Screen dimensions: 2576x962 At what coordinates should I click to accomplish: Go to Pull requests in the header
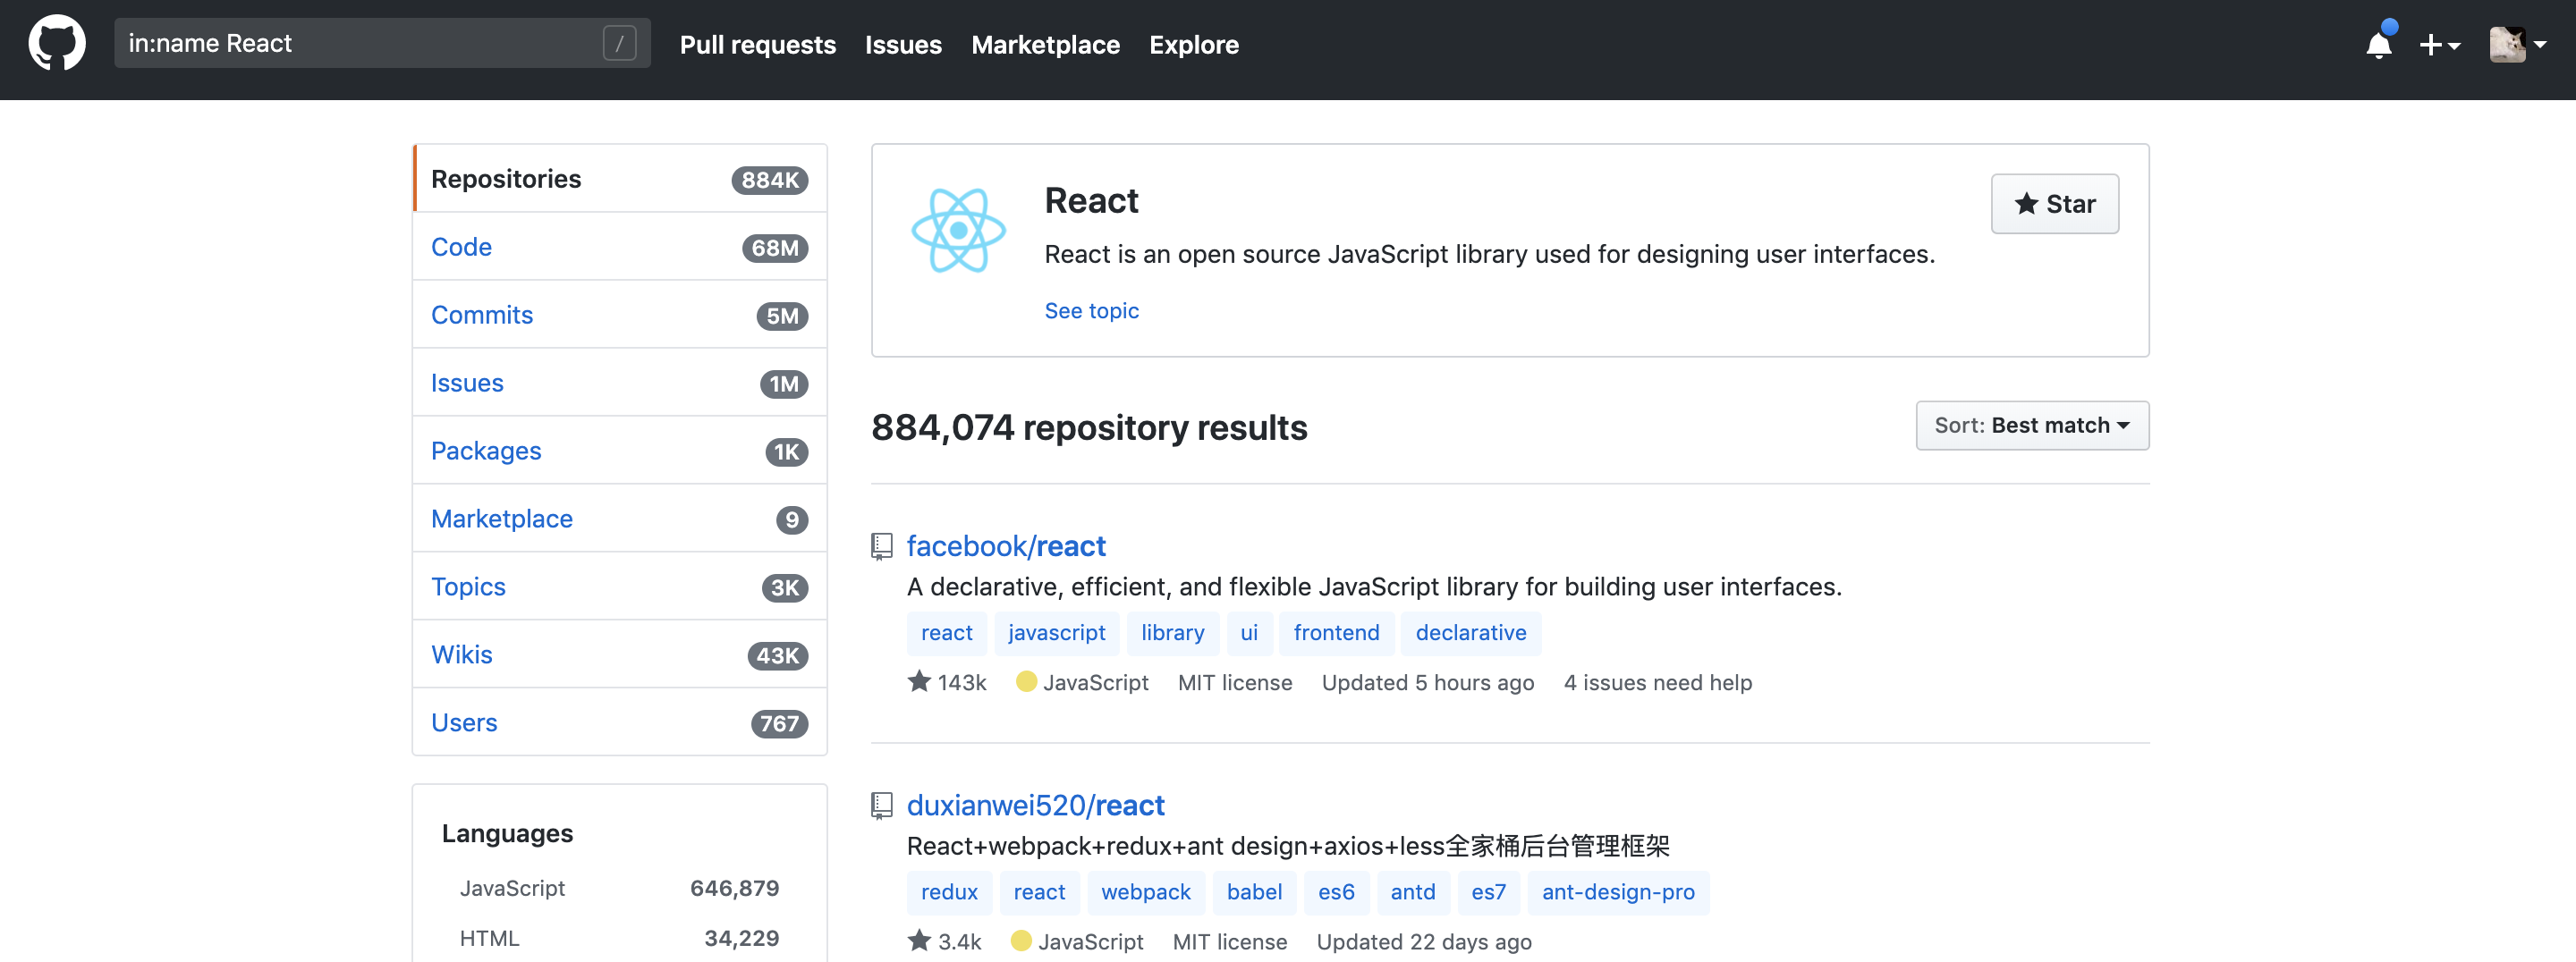pyautogui.click(x=757, y=45)
